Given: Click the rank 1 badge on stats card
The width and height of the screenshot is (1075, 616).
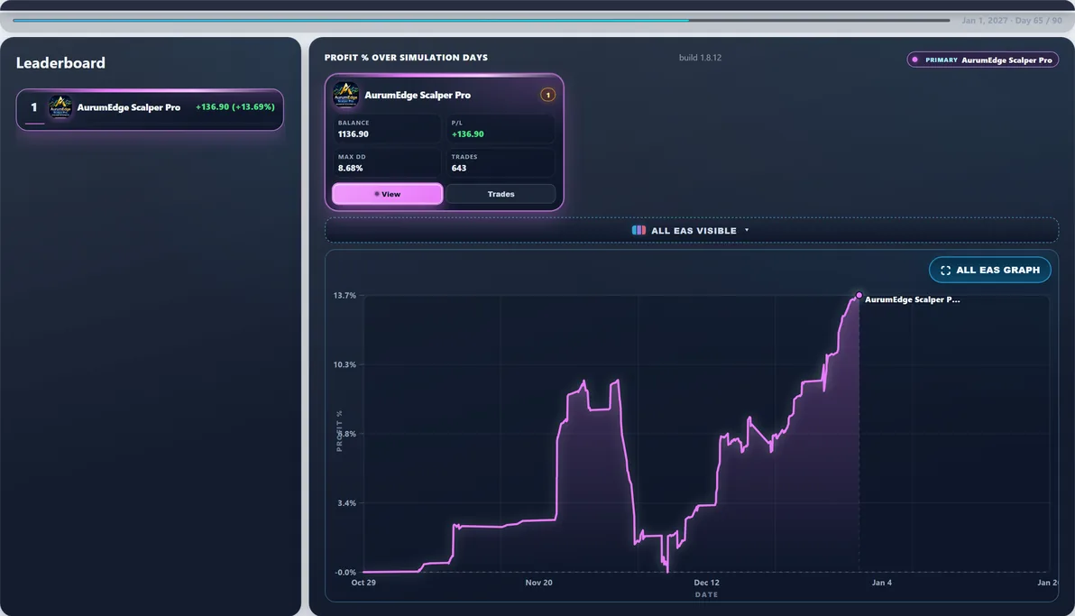Looking at the screenshot, I should click(x=547, y=95).
